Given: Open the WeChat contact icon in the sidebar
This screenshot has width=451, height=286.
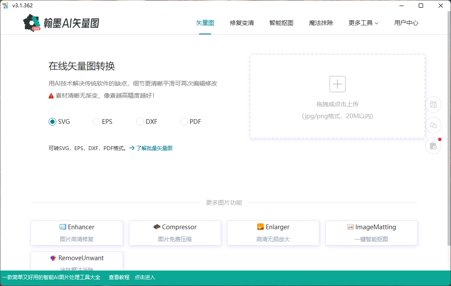Looking at the screenshot, I should (x=433, y=125).
